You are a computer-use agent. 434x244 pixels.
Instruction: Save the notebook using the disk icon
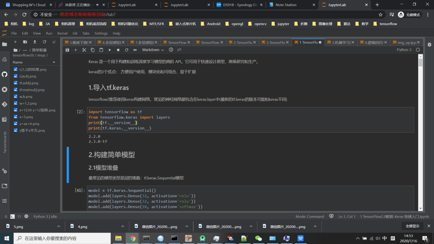pyautogui.click(x=68, y=50)
